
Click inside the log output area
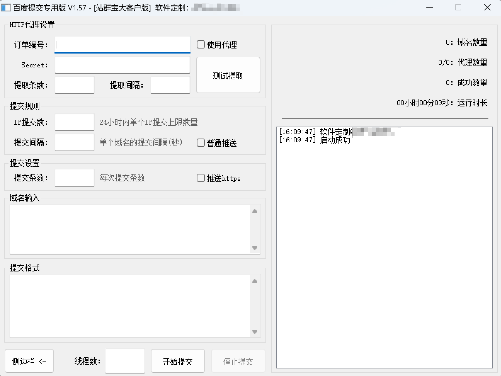click(384, 252)
